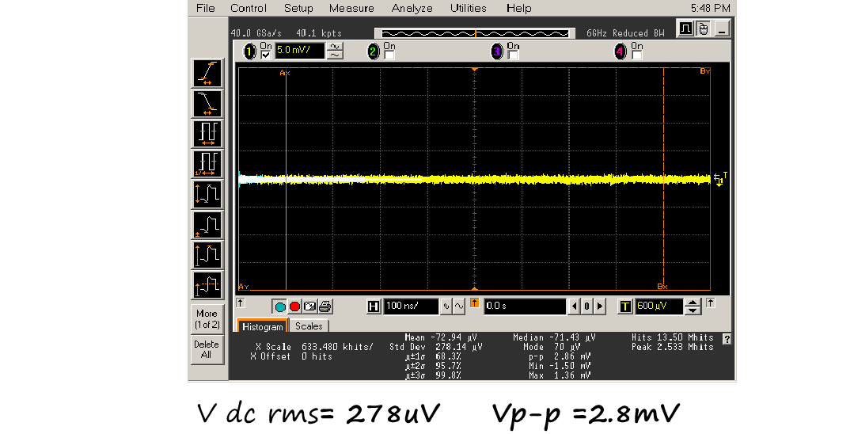Enable channel 2 On checkbox

coord(389,55)
